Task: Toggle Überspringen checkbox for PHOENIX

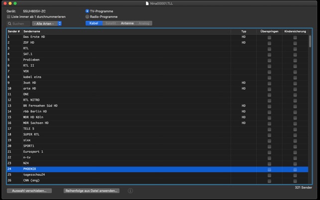Action: pyautogui.click(x=269, y=170)
